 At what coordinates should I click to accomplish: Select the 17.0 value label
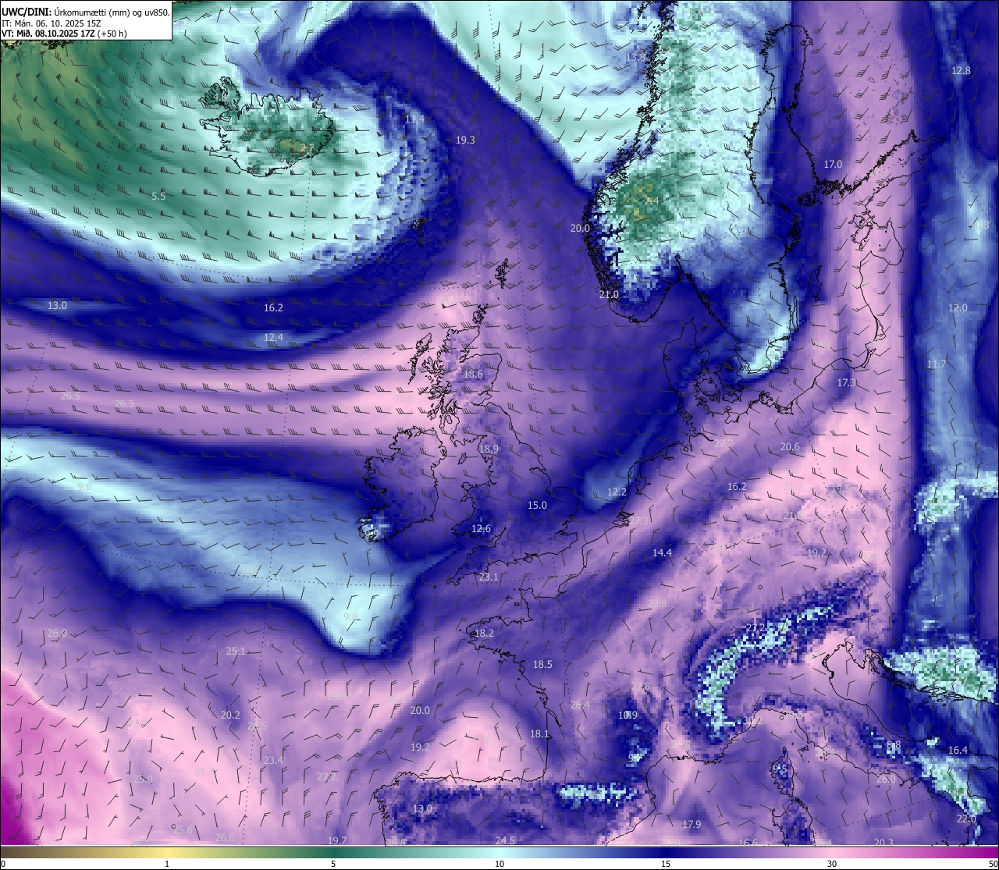834,164
